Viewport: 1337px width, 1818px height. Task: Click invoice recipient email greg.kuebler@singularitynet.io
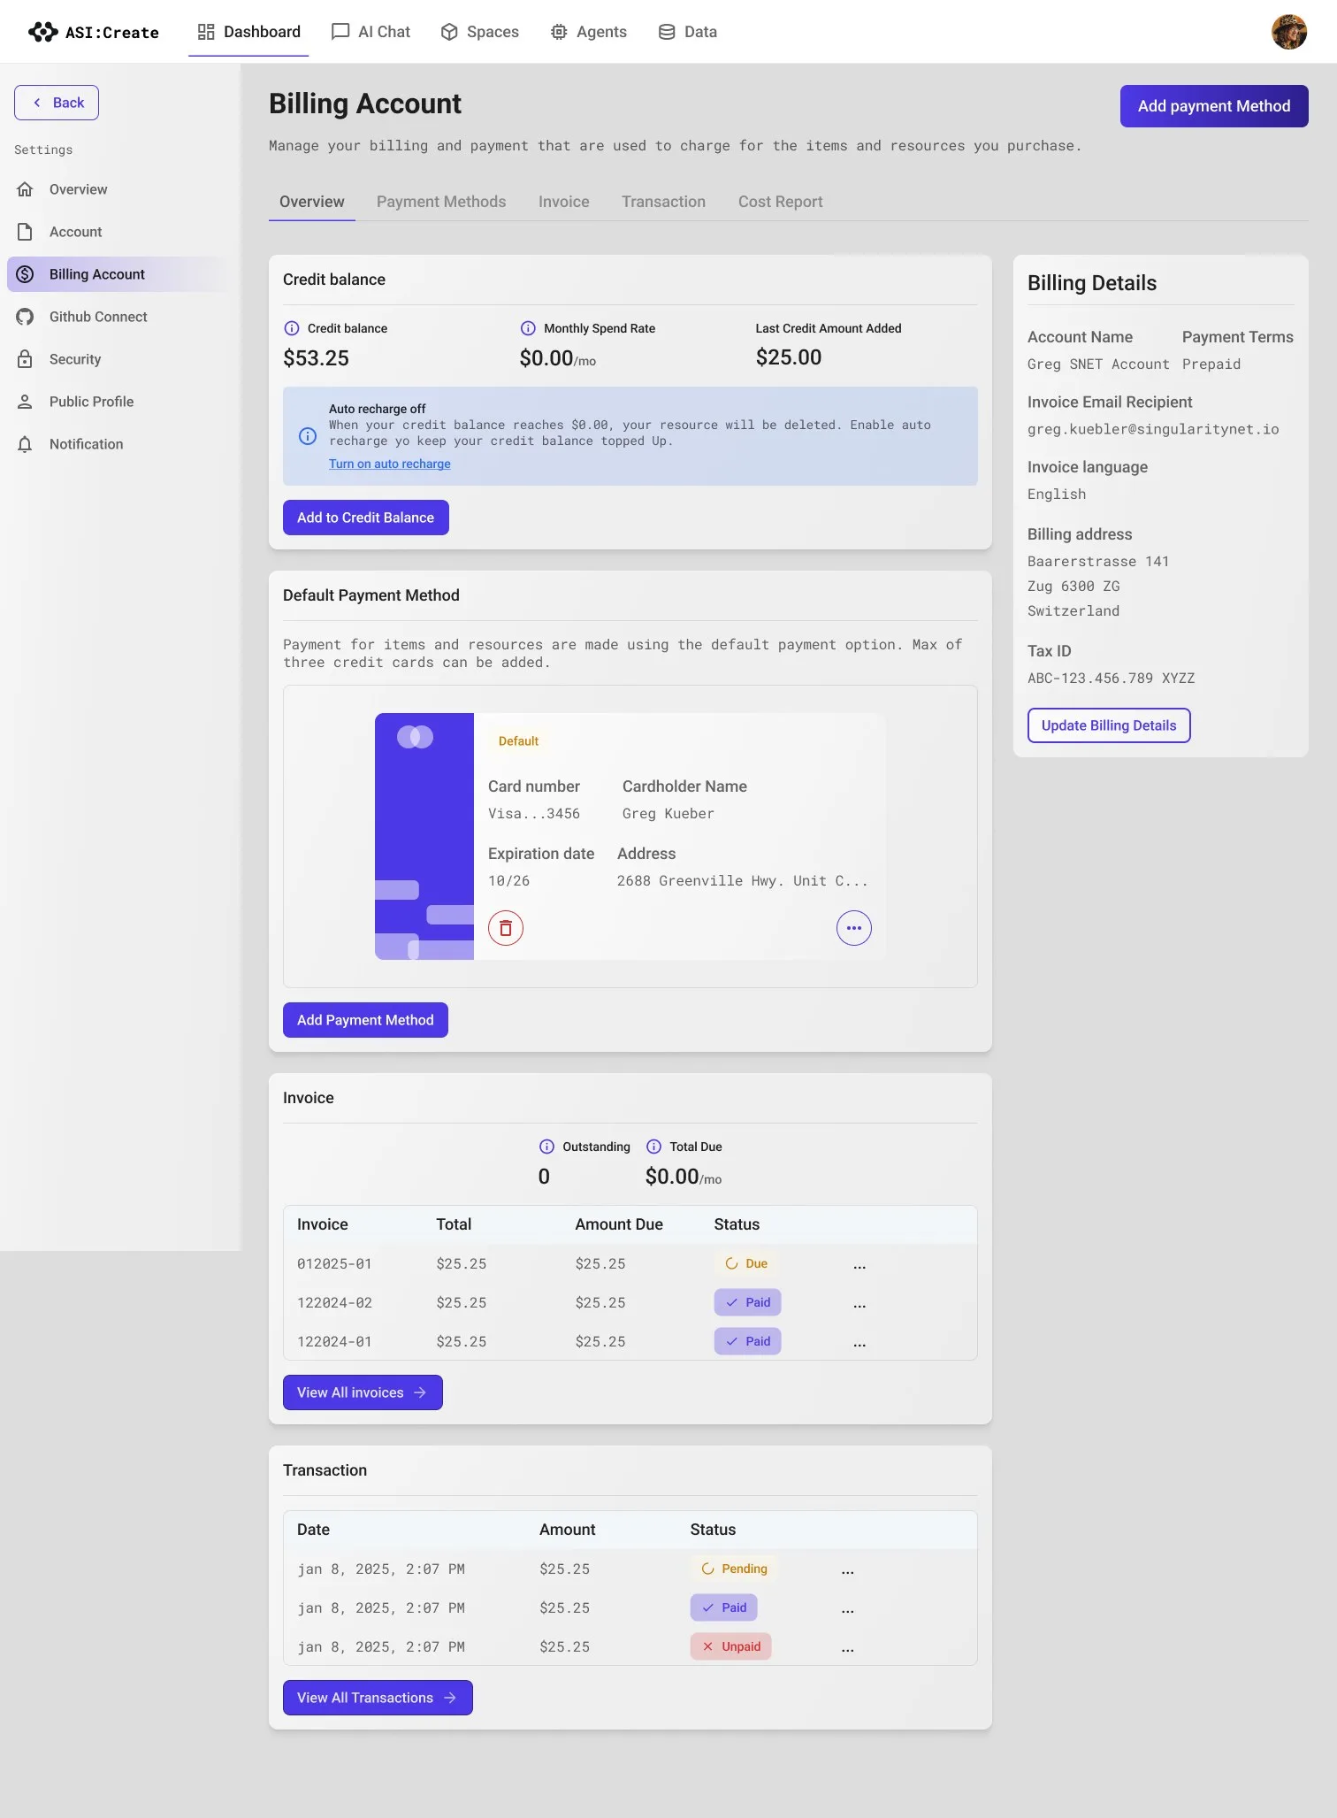pyautogui.click(x=1153, y=429)
